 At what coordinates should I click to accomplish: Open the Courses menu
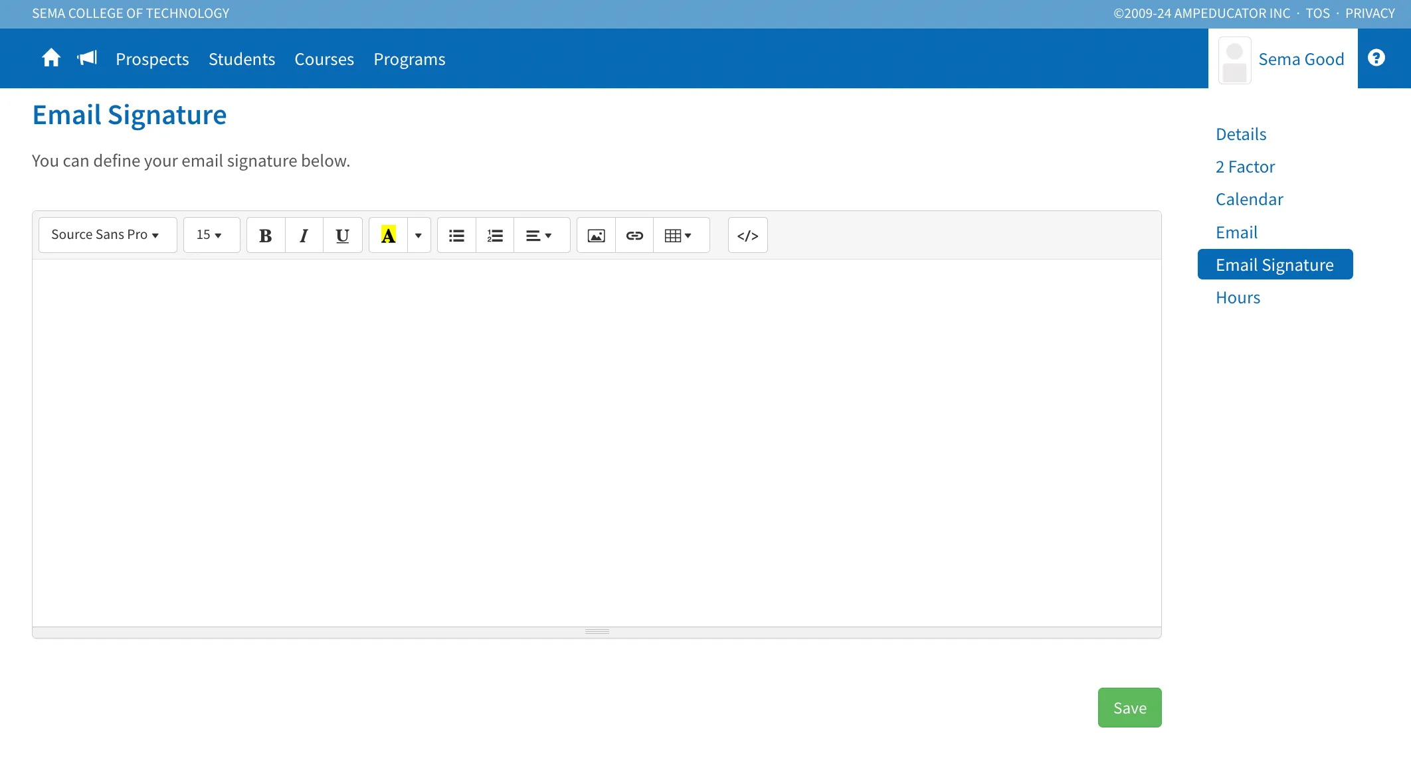(x=324, y=59)
